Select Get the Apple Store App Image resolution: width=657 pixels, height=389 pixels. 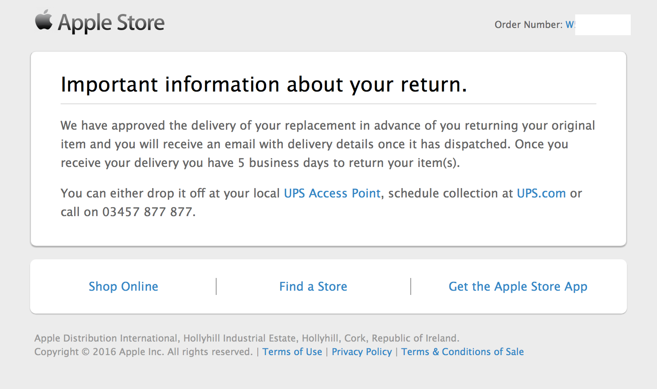click(518, 287)
